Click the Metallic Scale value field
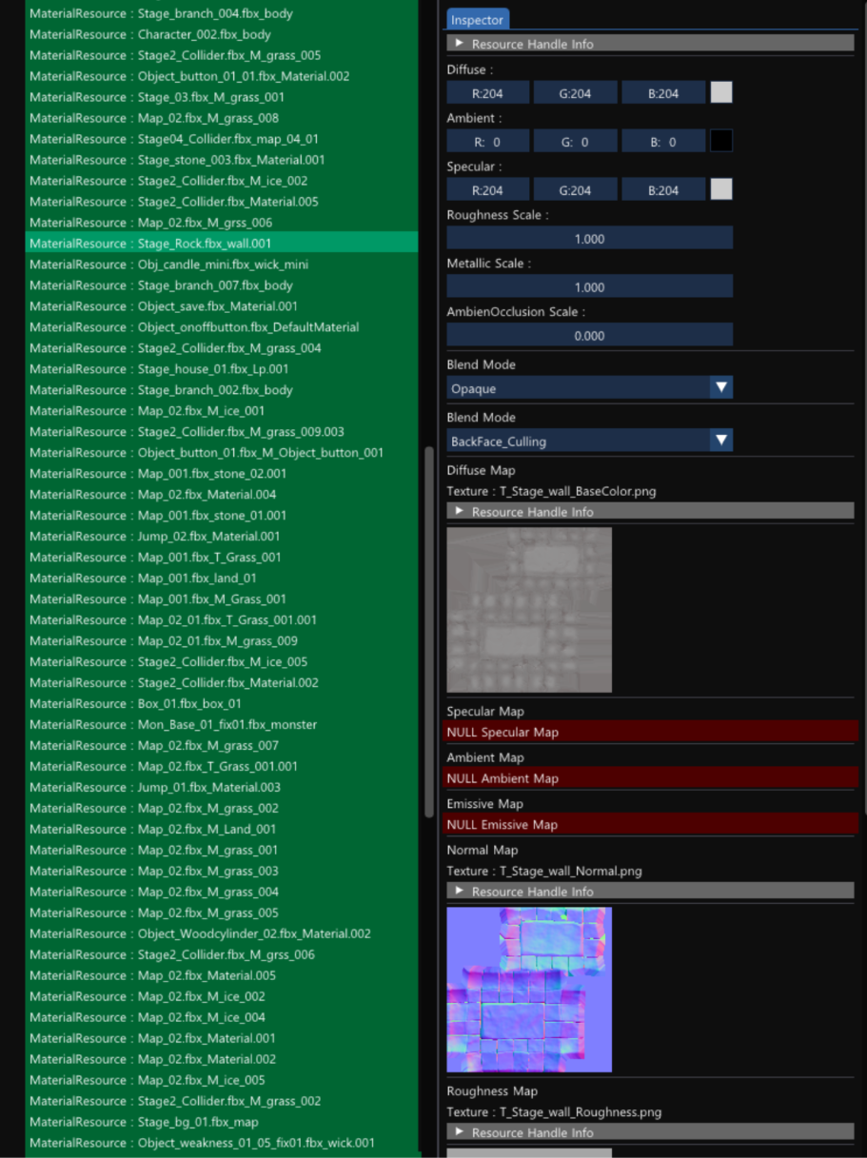The height and width of the screenshot is (1158, 867). pos(590,286)
